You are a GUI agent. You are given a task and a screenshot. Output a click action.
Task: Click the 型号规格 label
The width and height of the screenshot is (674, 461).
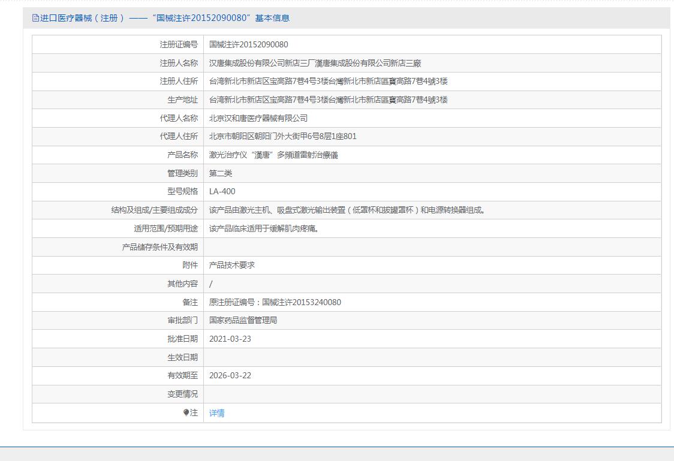[182, 192]
